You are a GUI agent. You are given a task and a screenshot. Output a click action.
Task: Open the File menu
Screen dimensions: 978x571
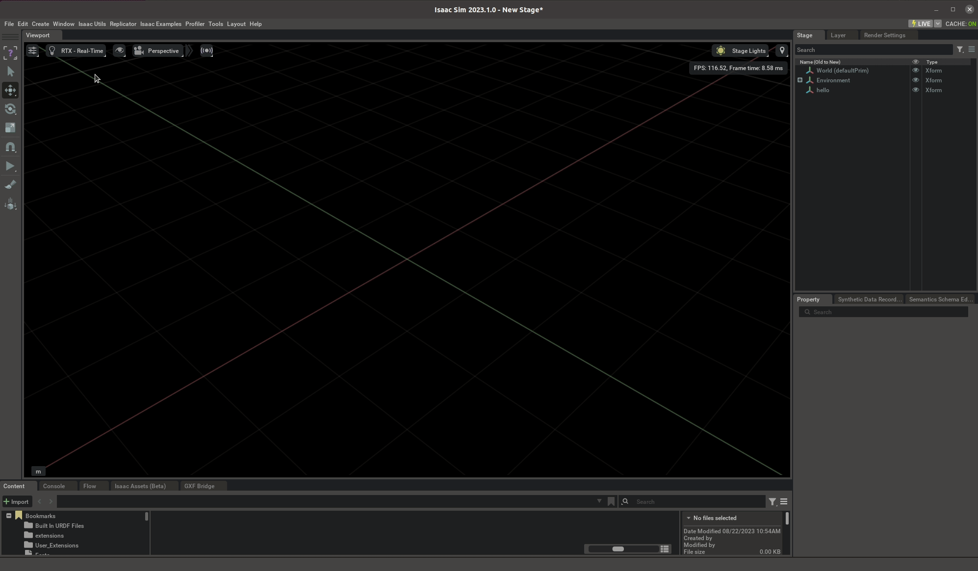coord(9,24)
